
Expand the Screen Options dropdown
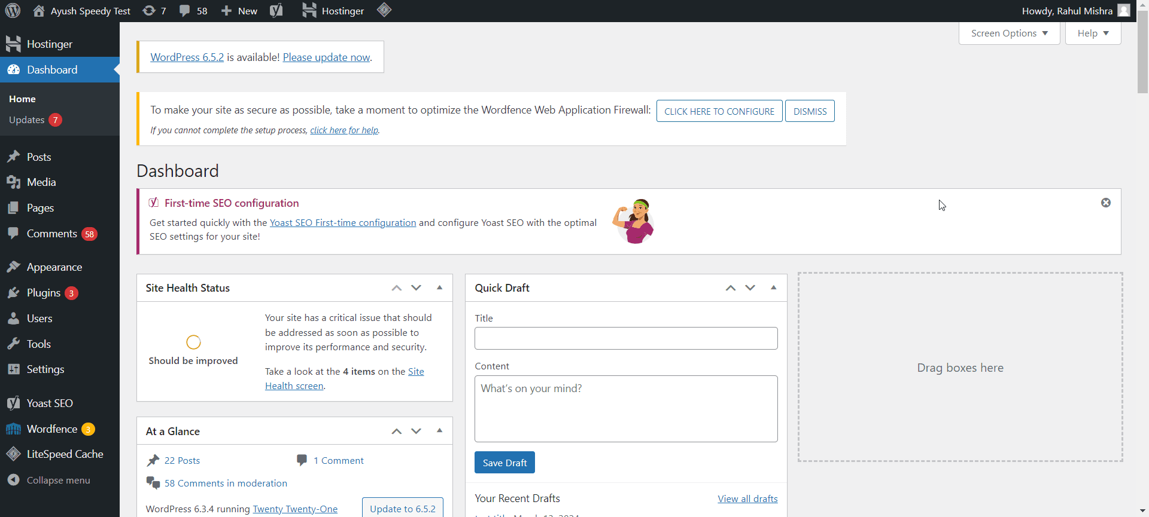[x=1009, y=33]
